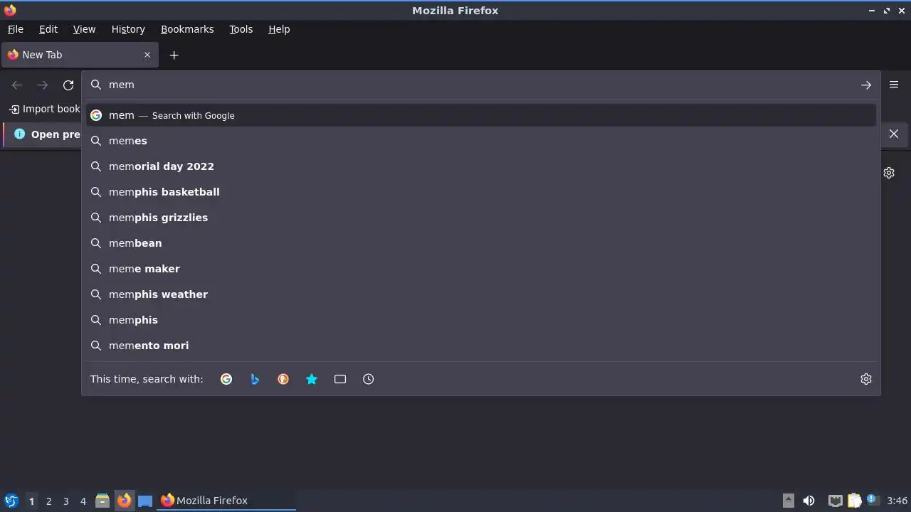Search with Google one-off icon
911x512 pixels.
click(226, 379)
